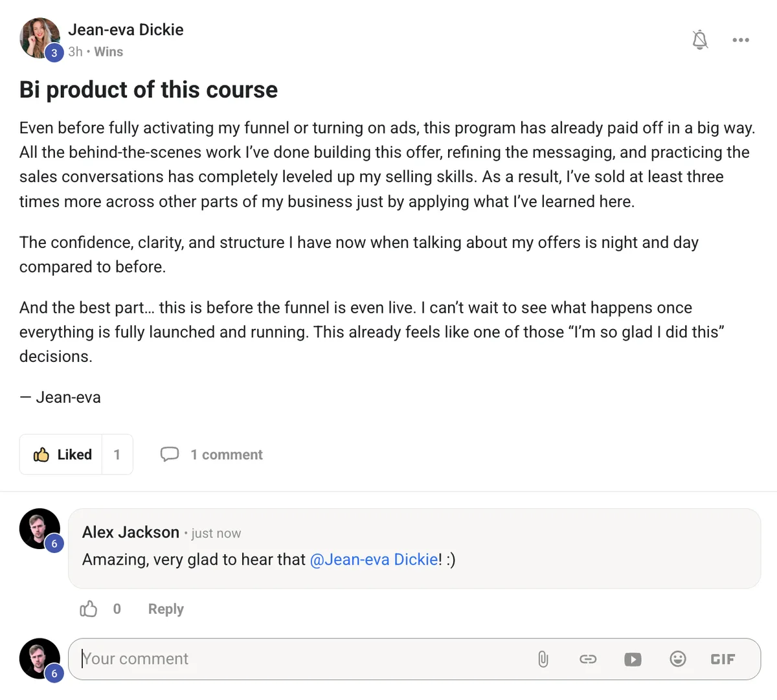Like Alex Jackson's comment with thumbs-up icon

[88, 609]
